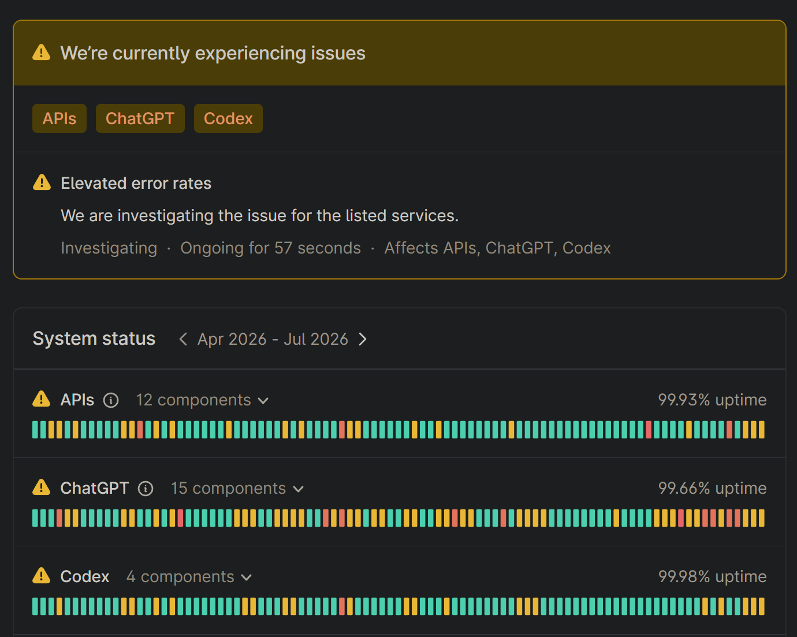Click the warning icon on the Codex status row

point(42,576)
